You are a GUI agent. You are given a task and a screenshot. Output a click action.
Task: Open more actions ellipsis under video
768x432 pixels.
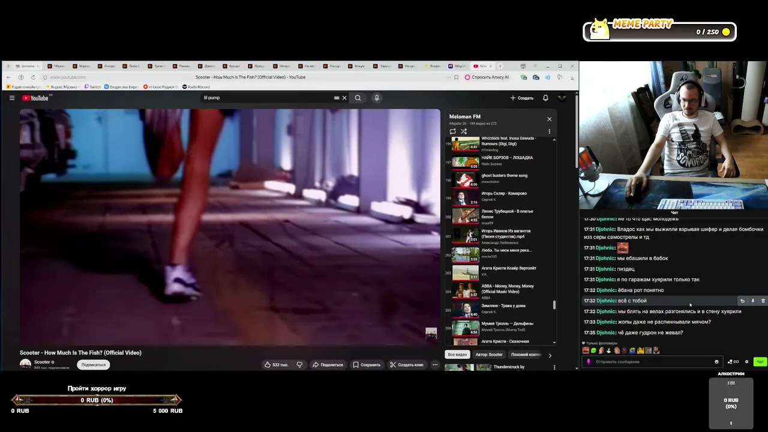(x=435, y=365)
